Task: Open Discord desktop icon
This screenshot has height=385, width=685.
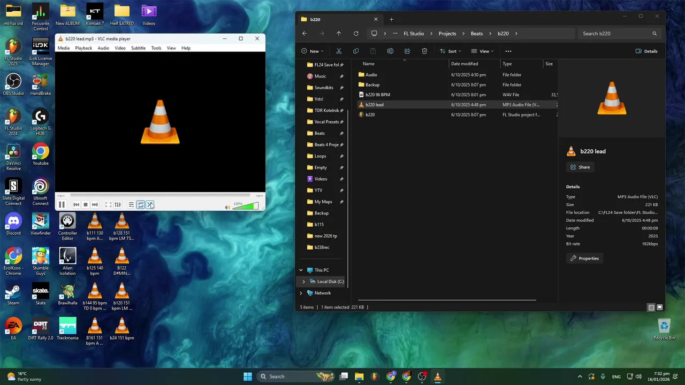Action: tap(13, 225)
